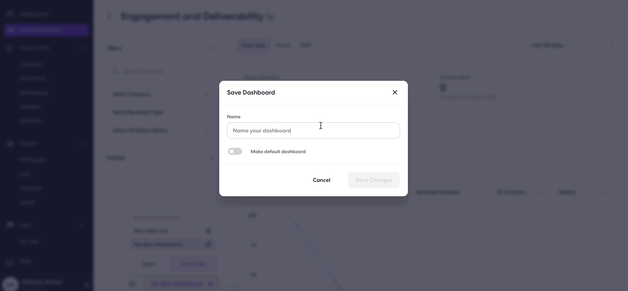Click the Cancel button
The width and height of the screenshot is (628, 291).
[321, 180]
